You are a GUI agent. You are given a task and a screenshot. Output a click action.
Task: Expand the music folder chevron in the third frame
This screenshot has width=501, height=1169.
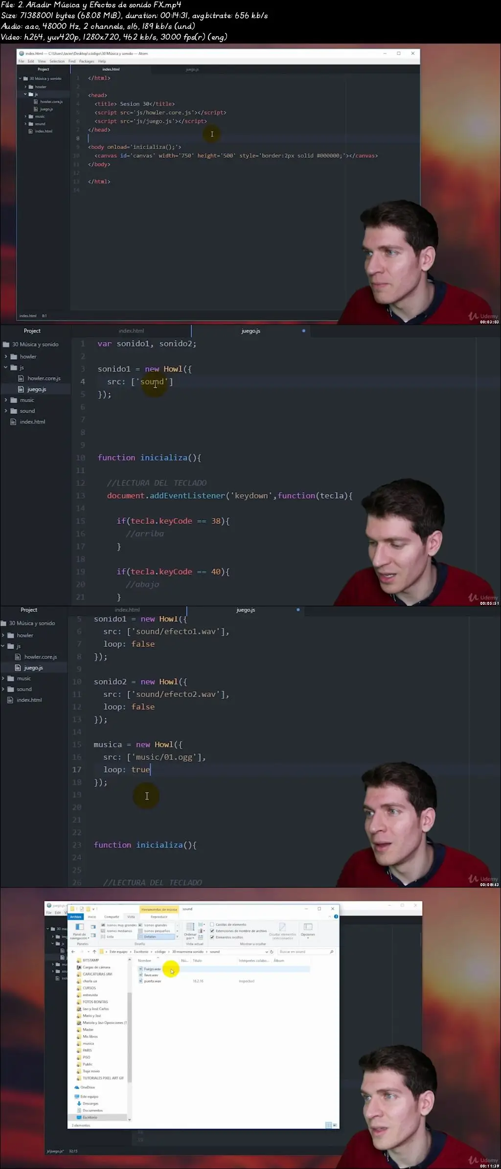pyautogui.click(x=3, y=678)
